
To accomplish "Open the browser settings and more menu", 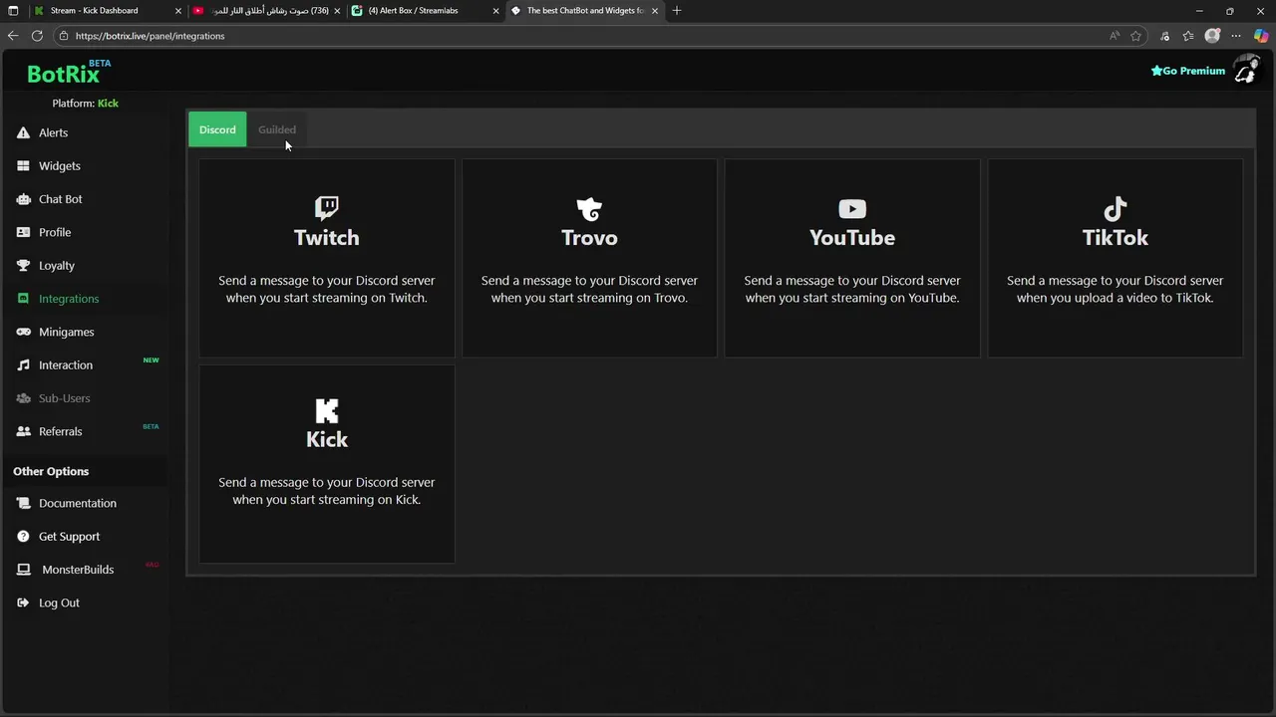I will [1236, 36].
